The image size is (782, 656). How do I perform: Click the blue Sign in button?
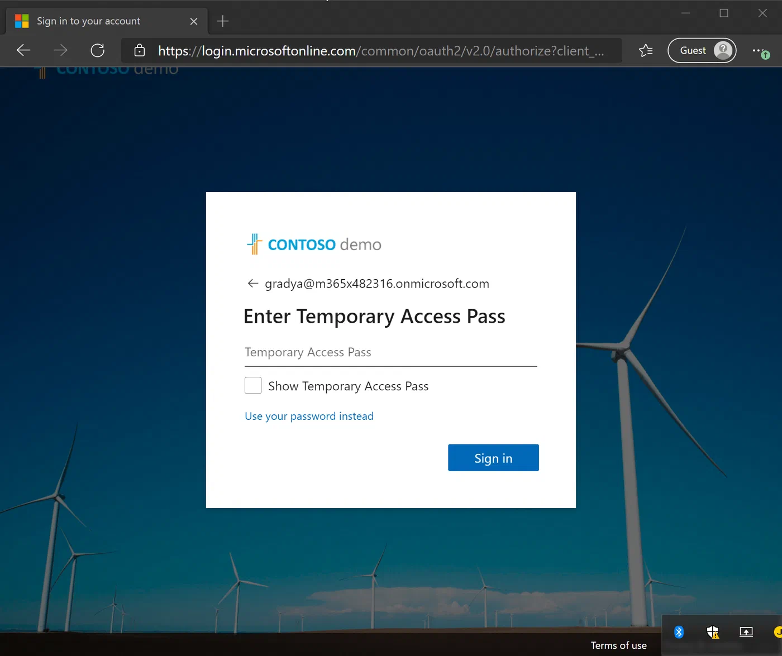point(493,458)
